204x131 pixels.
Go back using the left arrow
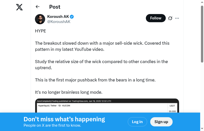pyautogui.click(x=38, y=7)
